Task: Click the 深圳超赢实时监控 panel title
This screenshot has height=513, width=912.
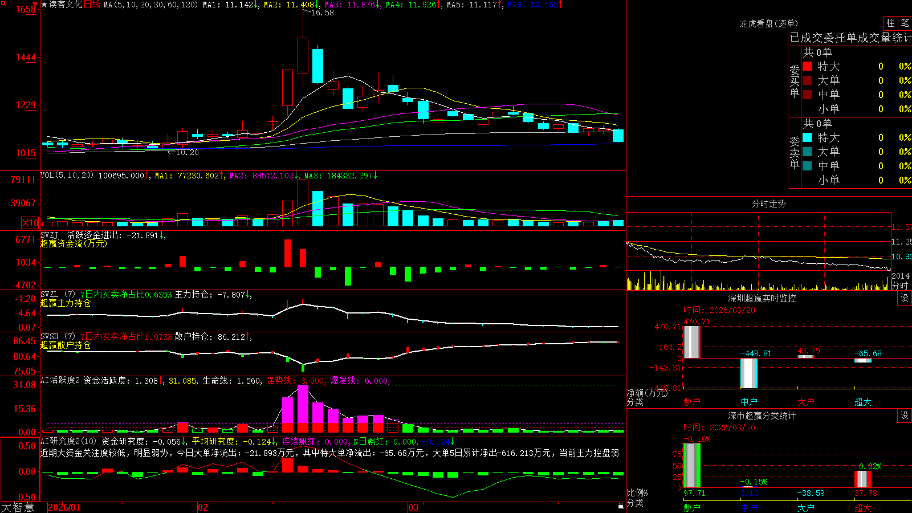Action: click(762, 298)
